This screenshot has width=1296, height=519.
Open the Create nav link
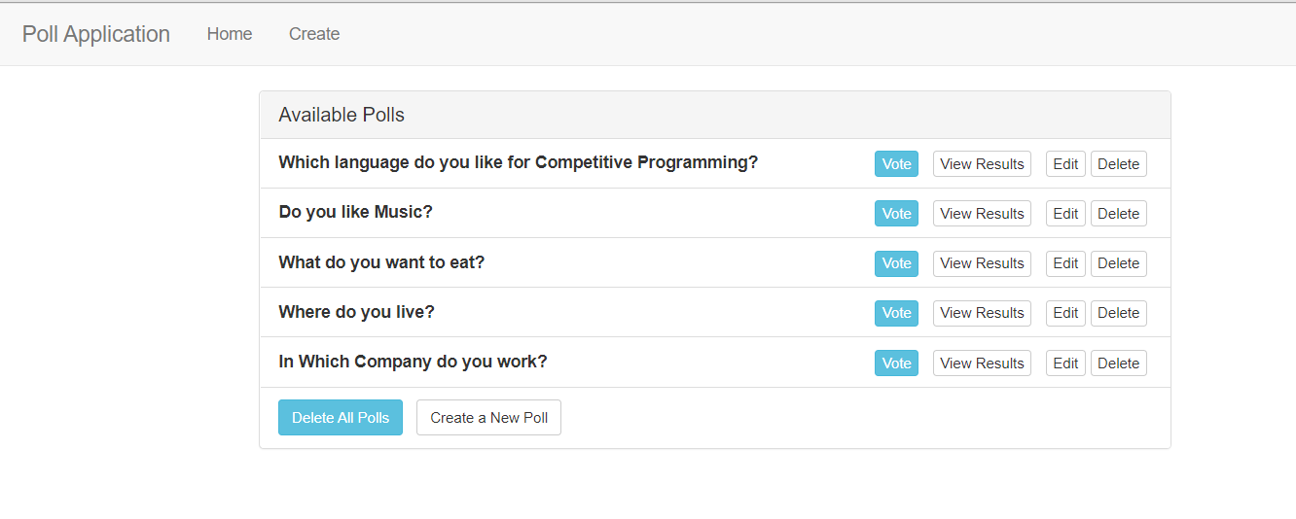point(314,34)
